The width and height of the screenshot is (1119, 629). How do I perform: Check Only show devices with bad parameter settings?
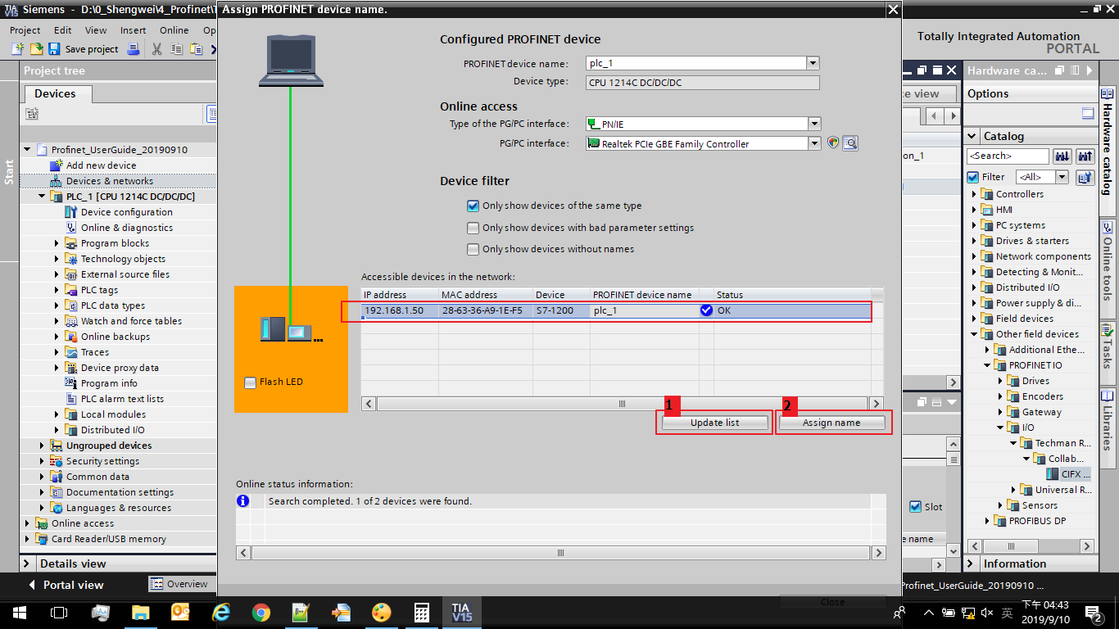(x=473, y=228)
